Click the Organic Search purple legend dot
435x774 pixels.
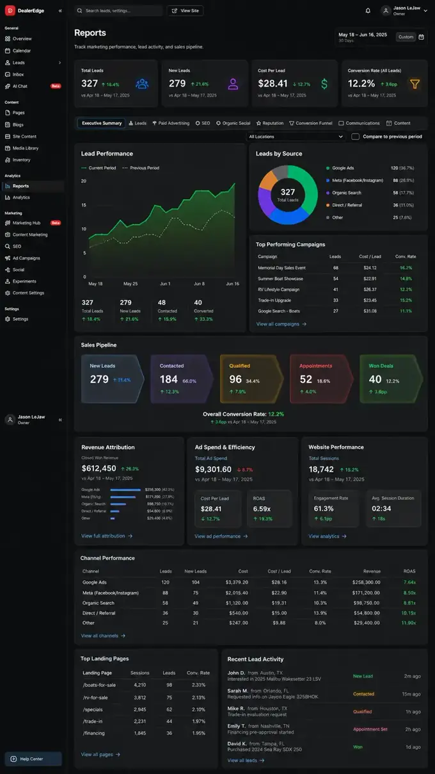[328, 192]
